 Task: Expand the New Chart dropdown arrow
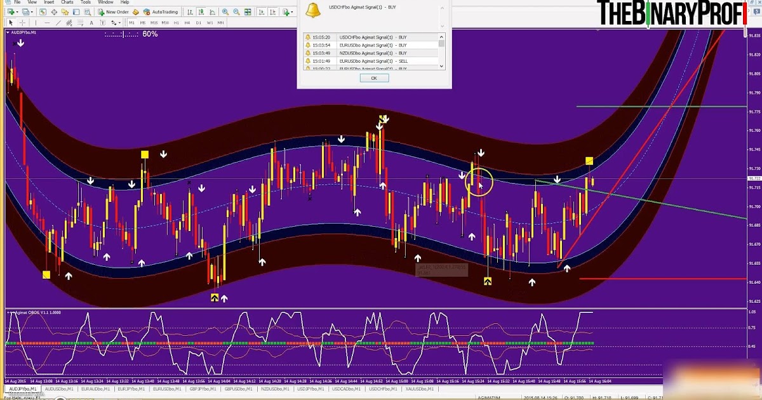point(17,11)
